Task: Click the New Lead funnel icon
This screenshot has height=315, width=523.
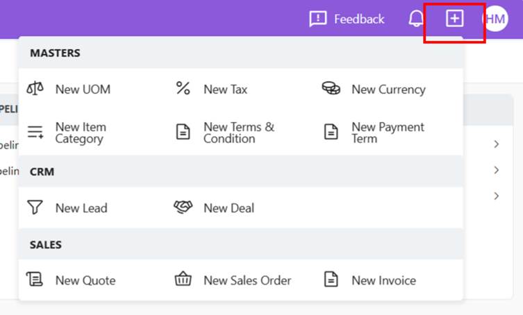Action: 35,207
